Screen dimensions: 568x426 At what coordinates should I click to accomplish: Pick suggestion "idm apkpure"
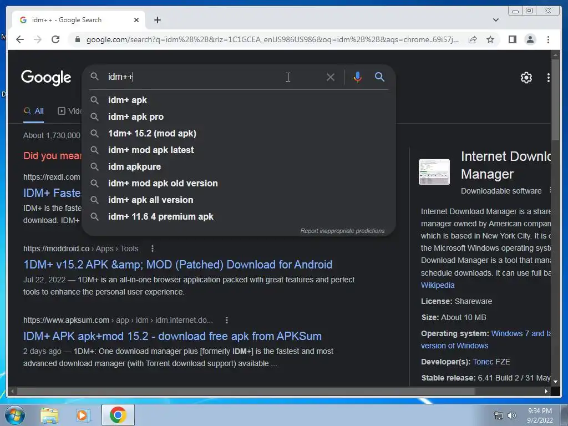coord(239,166)
